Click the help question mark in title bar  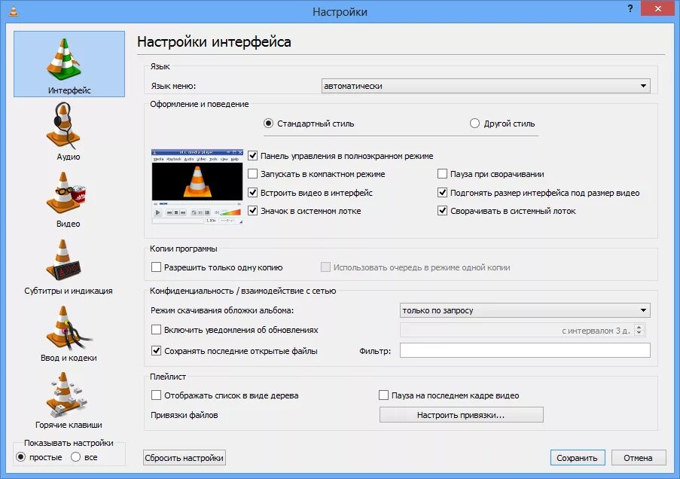coord(630,9)
